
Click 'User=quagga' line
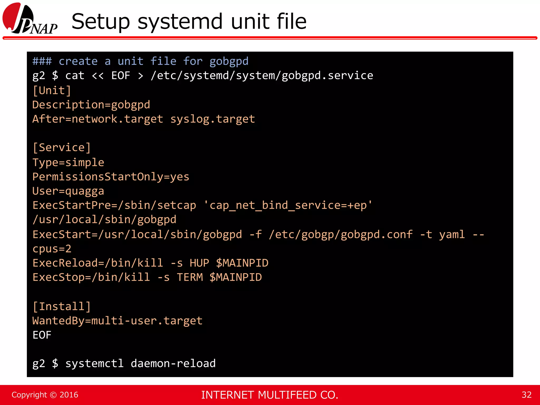[68, 191]
